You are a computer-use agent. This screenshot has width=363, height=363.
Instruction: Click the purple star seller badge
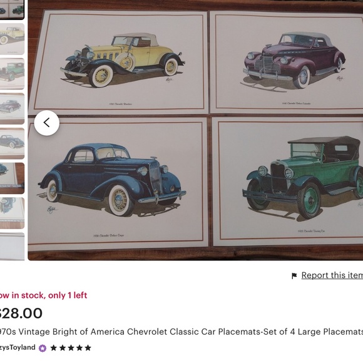point(43,348)
